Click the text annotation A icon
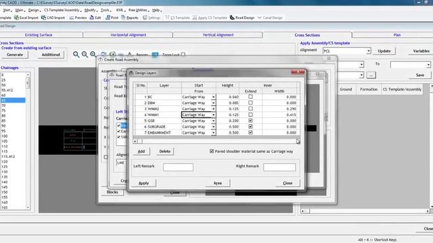The image size is (433, 243). tap(130, 54)
